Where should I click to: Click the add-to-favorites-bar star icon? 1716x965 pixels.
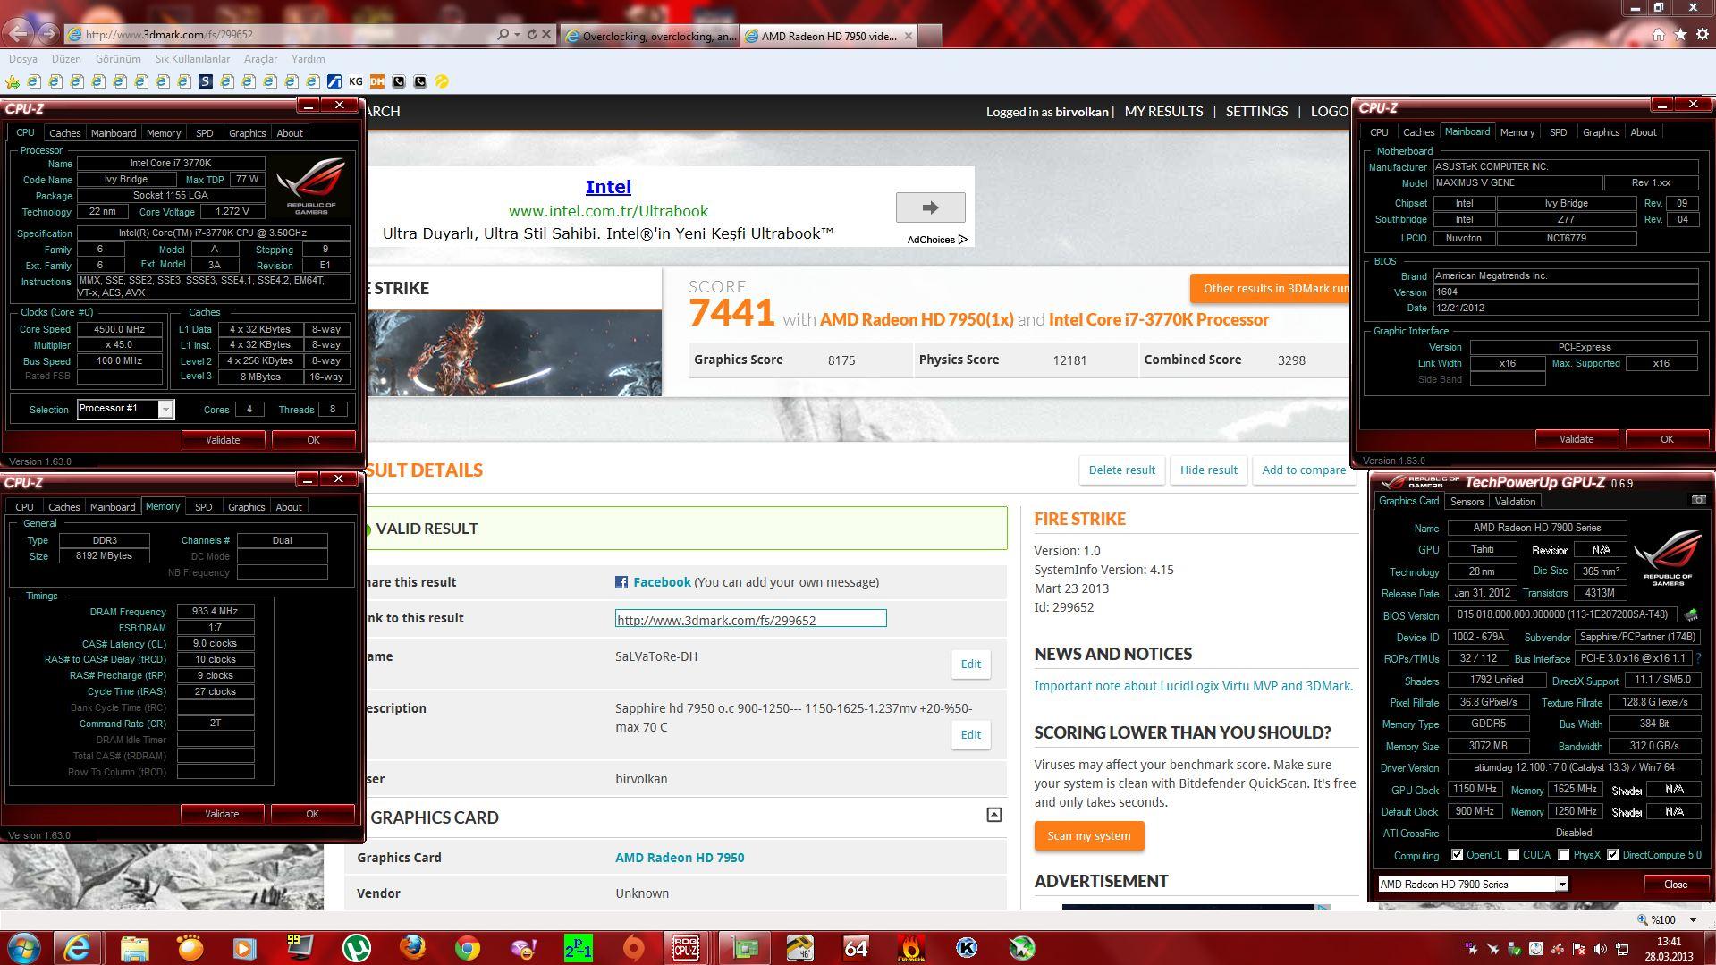[13, 81]
